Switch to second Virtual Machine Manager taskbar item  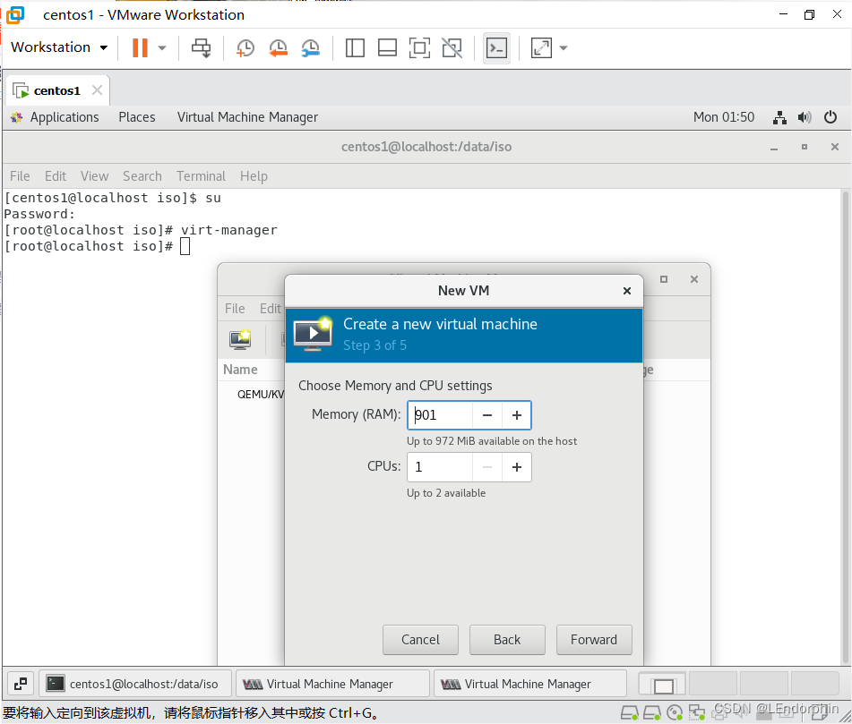pyautogui.click(x=530, y=684)
